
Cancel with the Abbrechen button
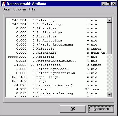[101, 109]
